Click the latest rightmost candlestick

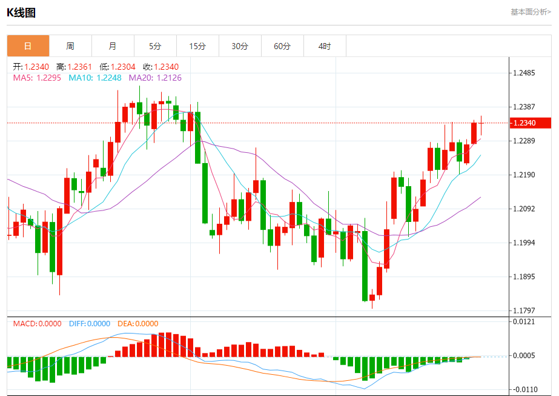(x=481, y=125)
